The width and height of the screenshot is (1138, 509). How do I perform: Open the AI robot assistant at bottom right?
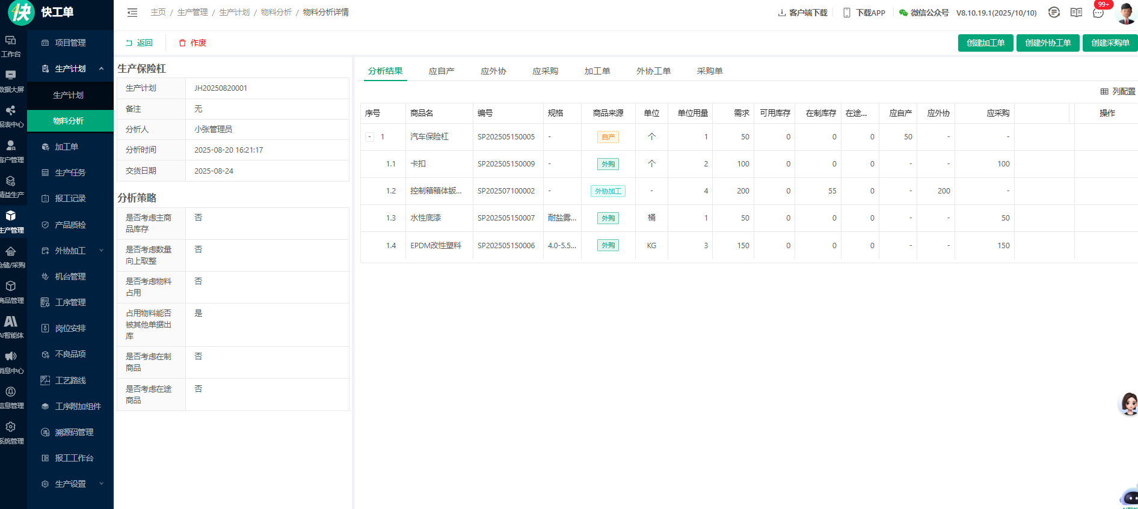tap(1130, 498)
